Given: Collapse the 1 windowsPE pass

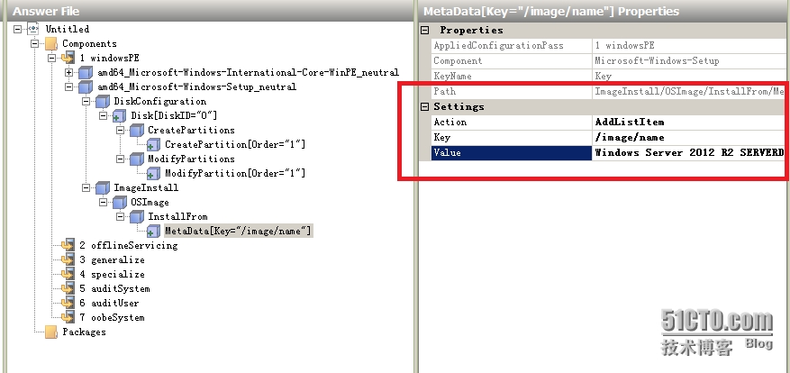Looking at the screenshot, I should click(x=52, y=58).
